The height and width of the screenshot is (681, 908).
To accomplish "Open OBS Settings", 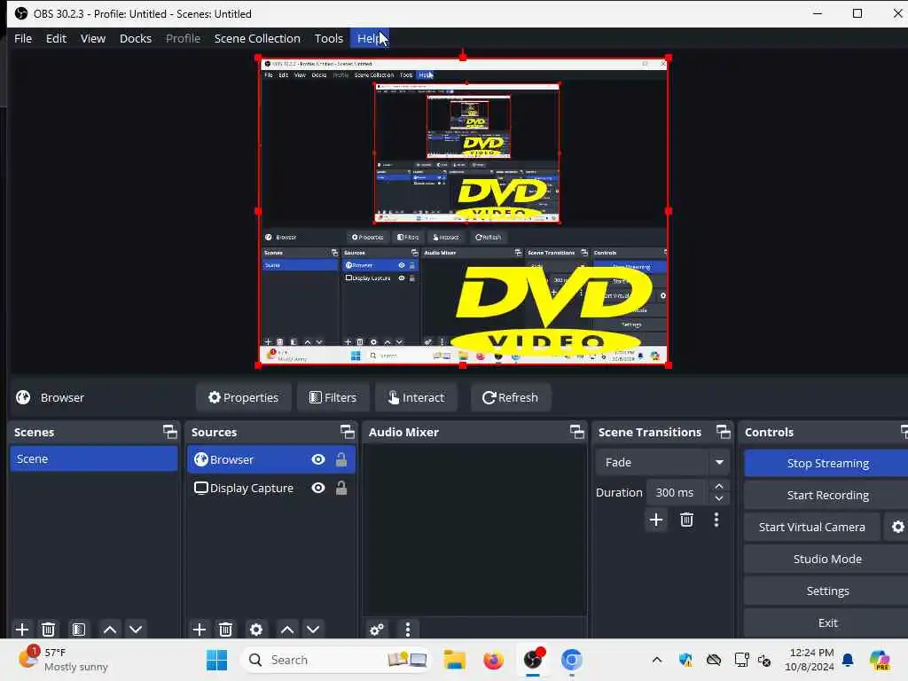I will click(x=827, y=591).
